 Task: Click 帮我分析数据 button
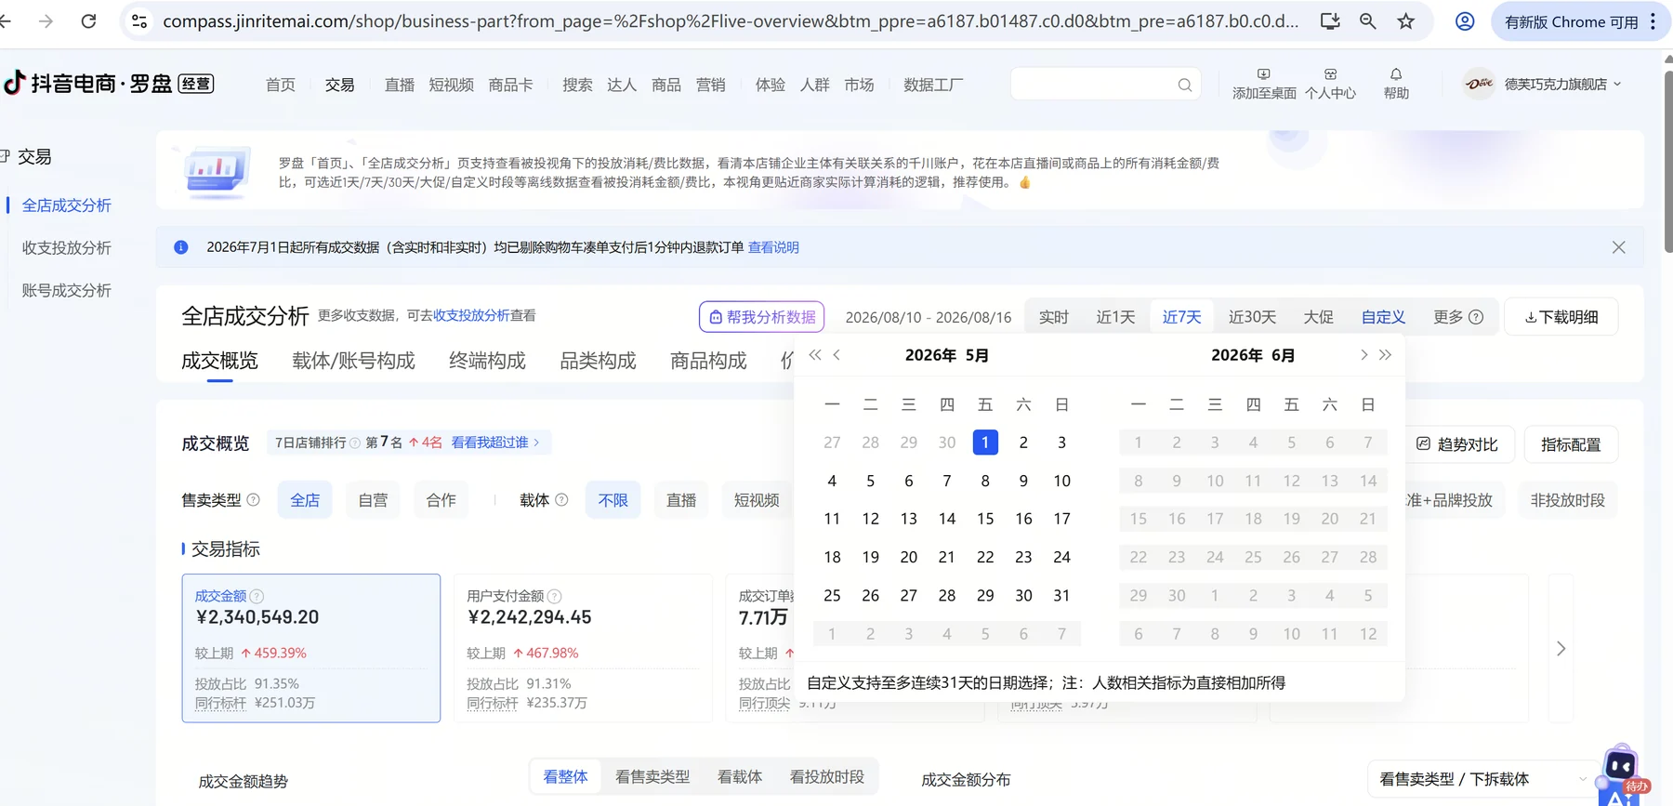(761, 317)
